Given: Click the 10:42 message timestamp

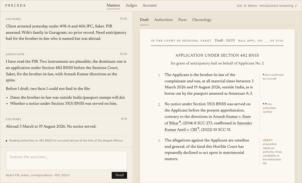Looking at the screenshot, I should click(x=124, y=19).
